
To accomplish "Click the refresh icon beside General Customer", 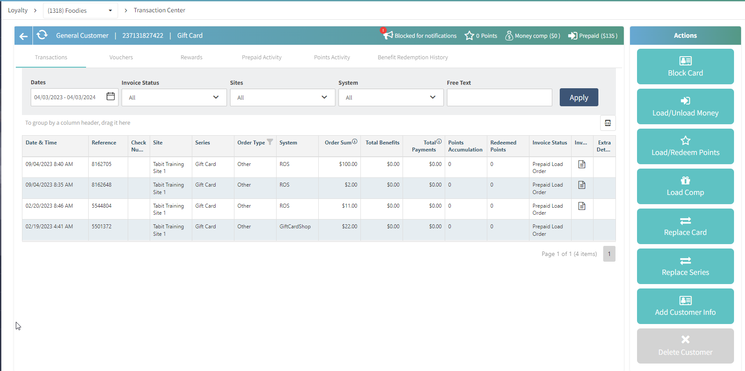I will pos(42,35).
